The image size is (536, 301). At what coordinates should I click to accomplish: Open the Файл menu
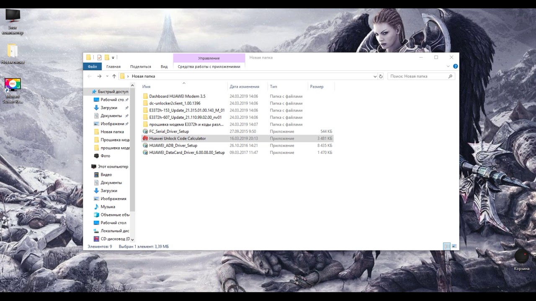93,66
